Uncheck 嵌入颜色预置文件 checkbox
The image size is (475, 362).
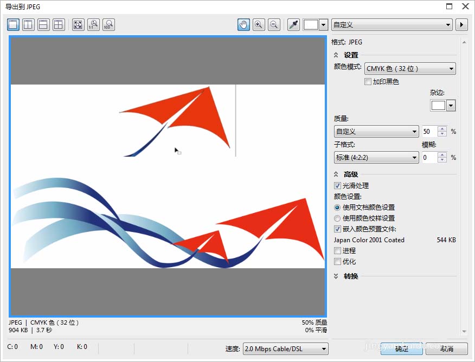click(337, 229)
